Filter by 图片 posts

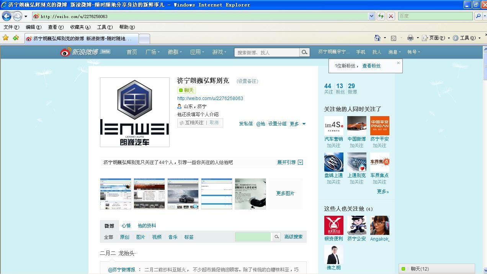pos(141,237)
